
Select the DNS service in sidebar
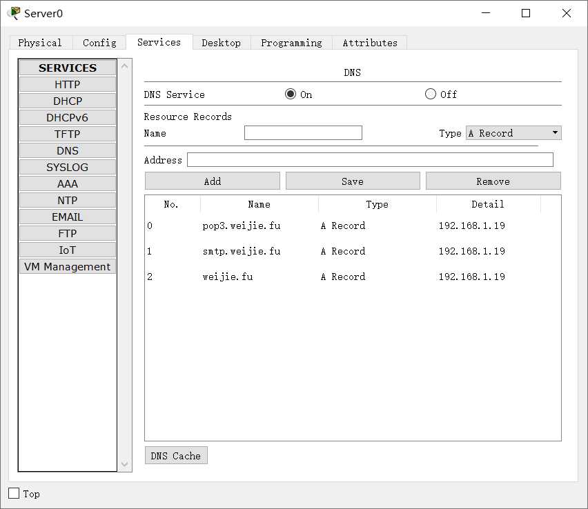coord(68,150)
